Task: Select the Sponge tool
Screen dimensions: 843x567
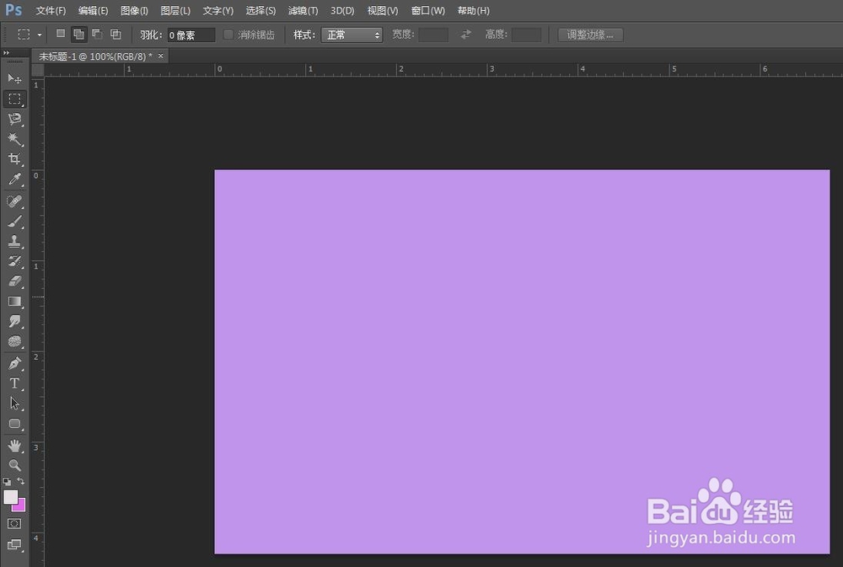Action: tap(14, 342)
